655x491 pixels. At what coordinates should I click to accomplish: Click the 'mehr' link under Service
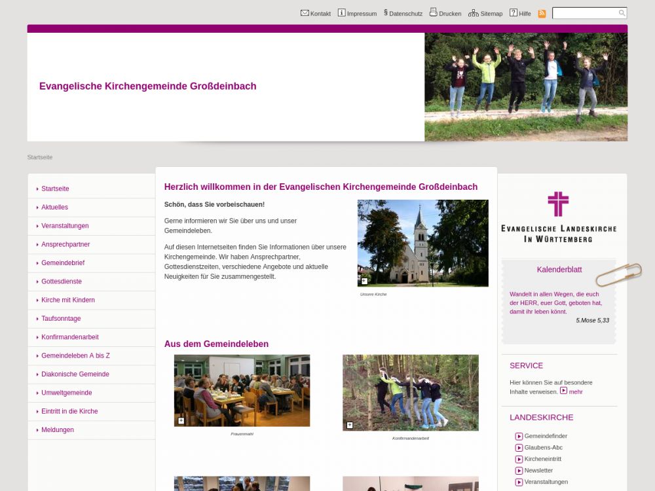point(575,392)
